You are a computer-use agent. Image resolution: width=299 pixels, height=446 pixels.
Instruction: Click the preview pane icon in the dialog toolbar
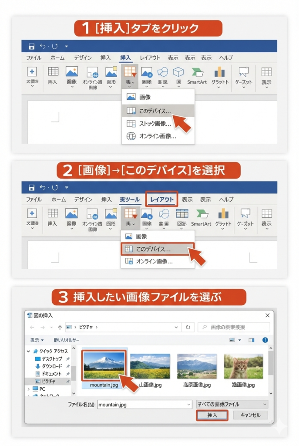click(x=252, y=340)
